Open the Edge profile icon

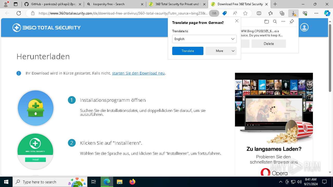[6, 4]
